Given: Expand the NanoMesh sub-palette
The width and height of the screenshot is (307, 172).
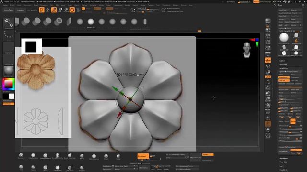Looking at the screenshot, I should [x=283, y=158].
